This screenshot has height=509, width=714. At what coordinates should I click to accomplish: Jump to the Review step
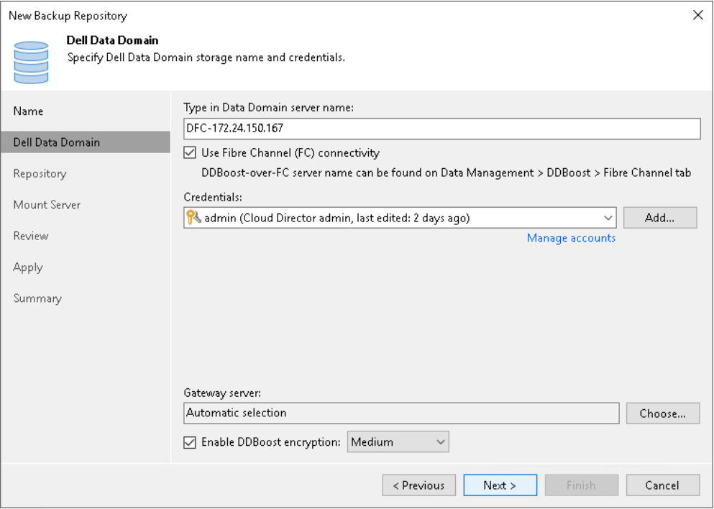[31, 236]
